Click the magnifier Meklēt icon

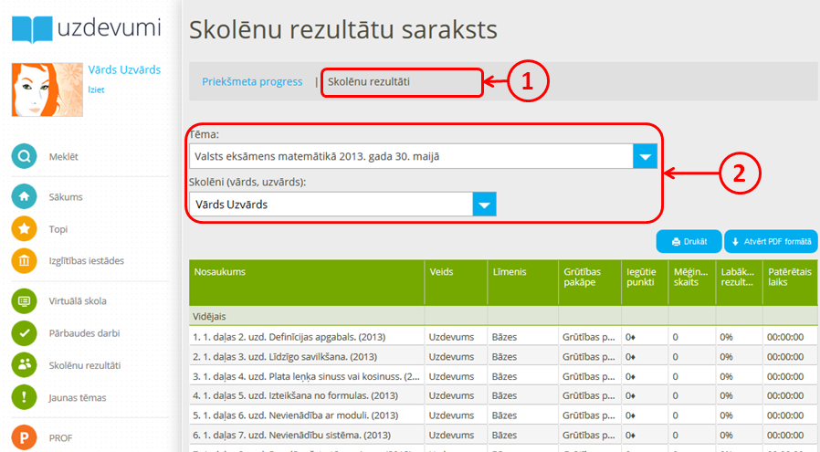25,156
